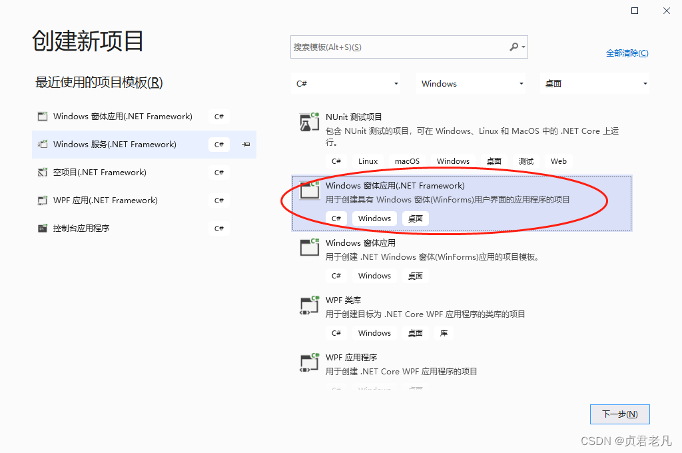Click the Windows 窗体应用 .NET template icon

(x=309, y=247)
